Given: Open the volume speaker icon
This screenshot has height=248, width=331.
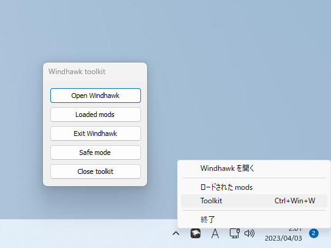Looking at the screenshot, I should [249, 233].
